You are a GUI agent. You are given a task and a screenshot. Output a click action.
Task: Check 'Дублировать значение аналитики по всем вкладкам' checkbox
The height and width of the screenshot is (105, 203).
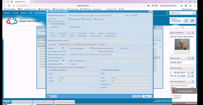(87, 67)
